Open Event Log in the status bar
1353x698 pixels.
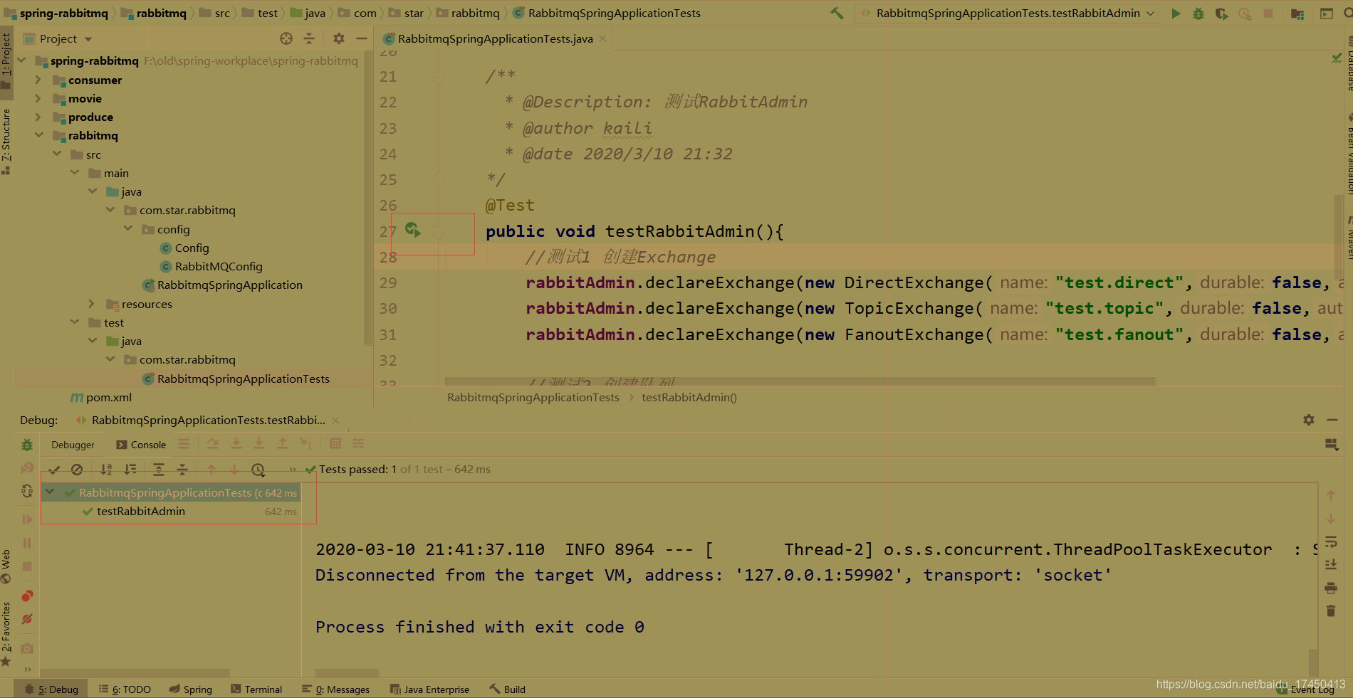click(x=1306, y=689)
